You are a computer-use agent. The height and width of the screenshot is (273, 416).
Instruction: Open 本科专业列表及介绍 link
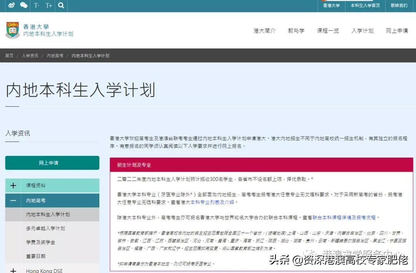212,202
